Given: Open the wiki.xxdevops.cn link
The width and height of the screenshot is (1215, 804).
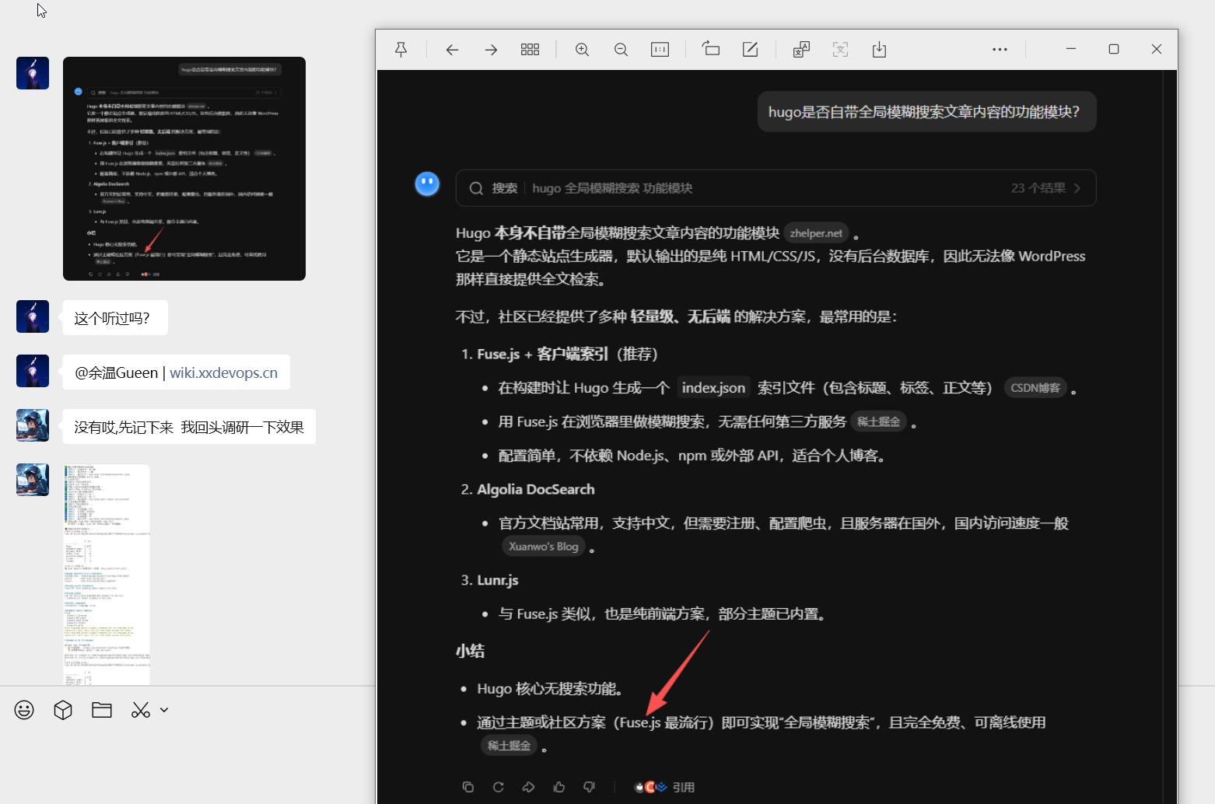Looking at the screenshot, I should (223, 372).
